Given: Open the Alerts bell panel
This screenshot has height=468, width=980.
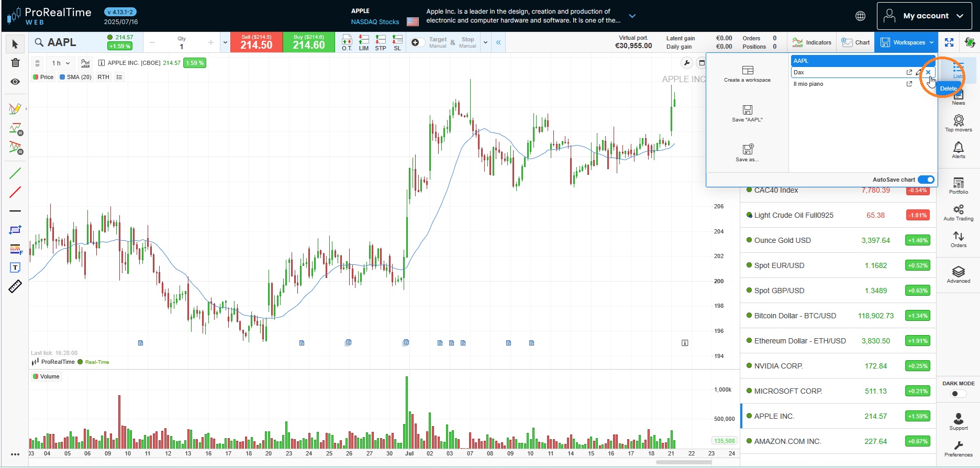Looking at the screenshot, I should tap(959, 150).
